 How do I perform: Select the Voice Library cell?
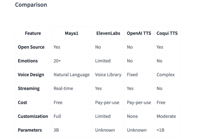click(x=108, y=75)
